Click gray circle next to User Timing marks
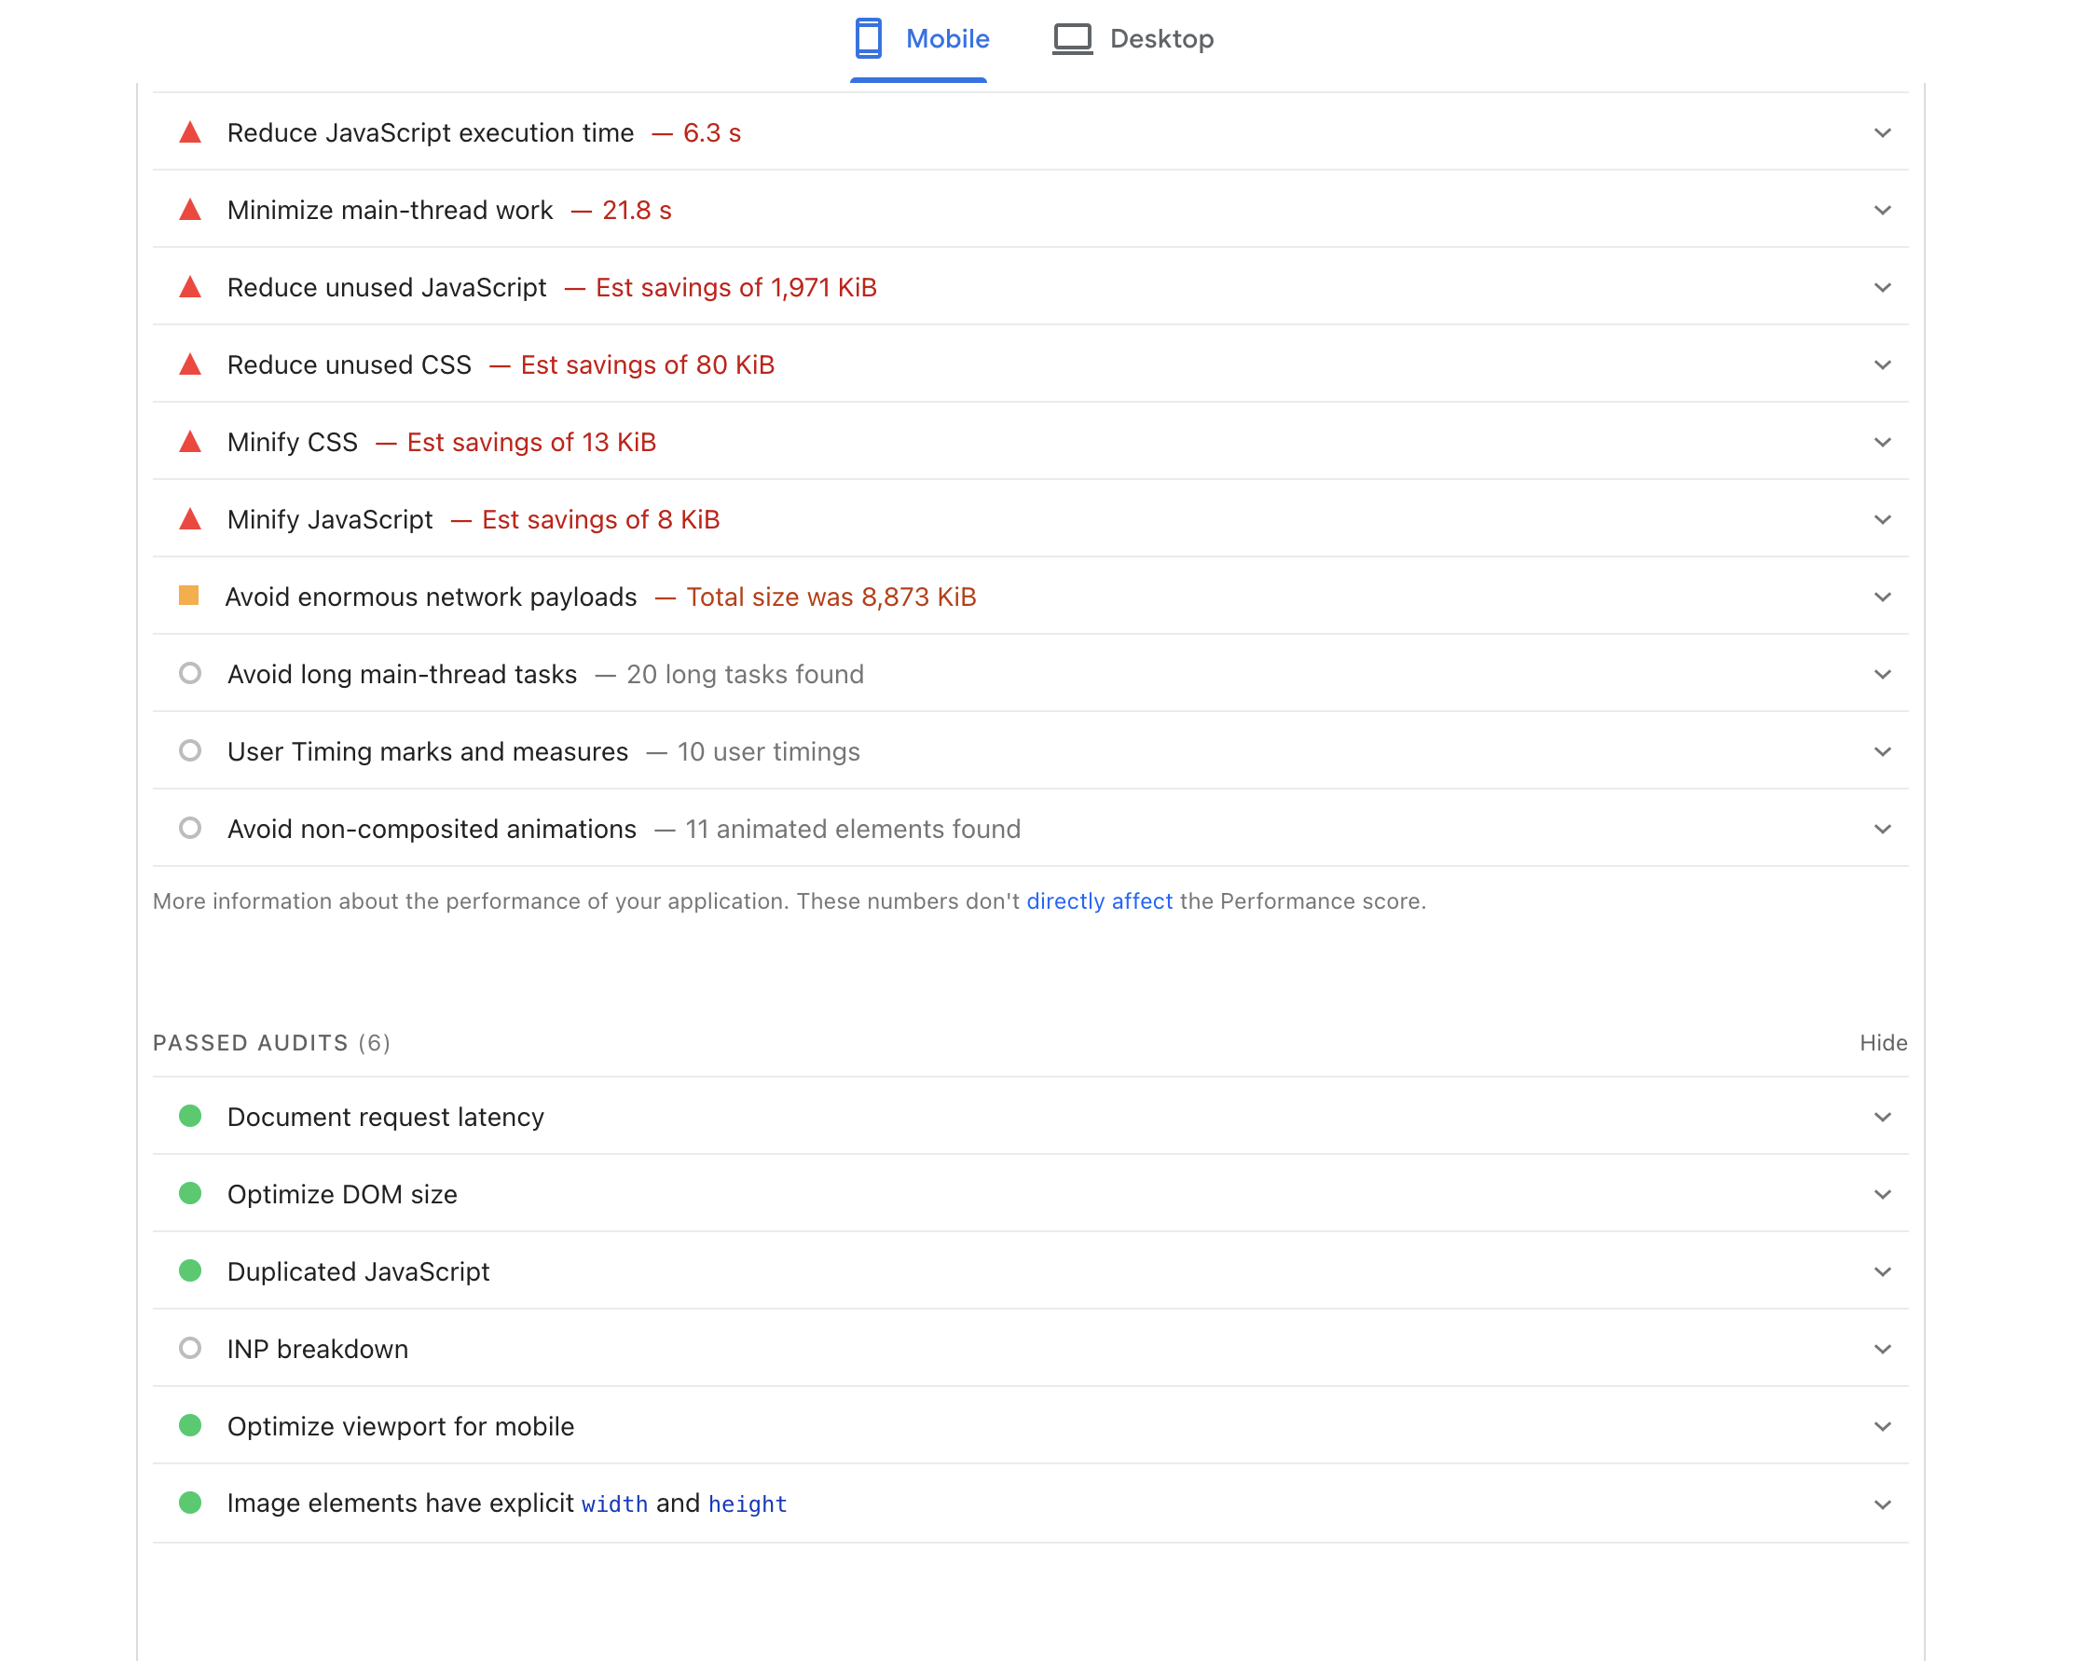 [190, 750]
